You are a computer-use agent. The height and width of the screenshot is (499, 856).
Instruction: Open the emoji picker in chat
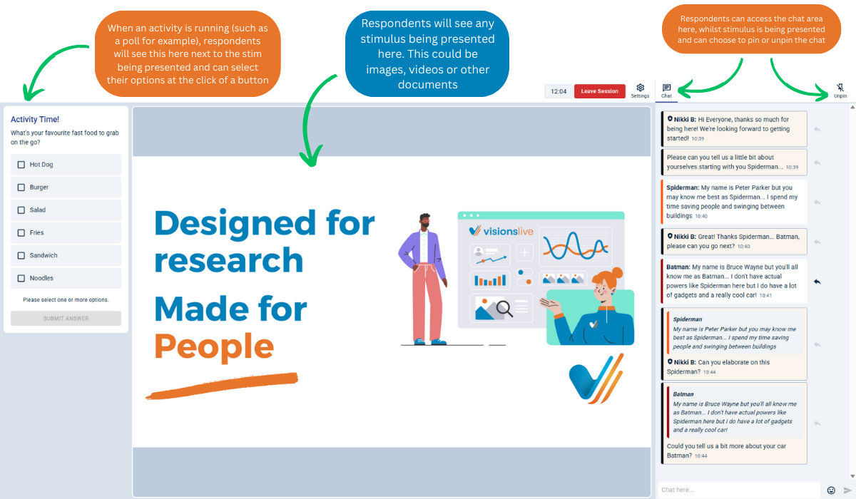(831, 490)
